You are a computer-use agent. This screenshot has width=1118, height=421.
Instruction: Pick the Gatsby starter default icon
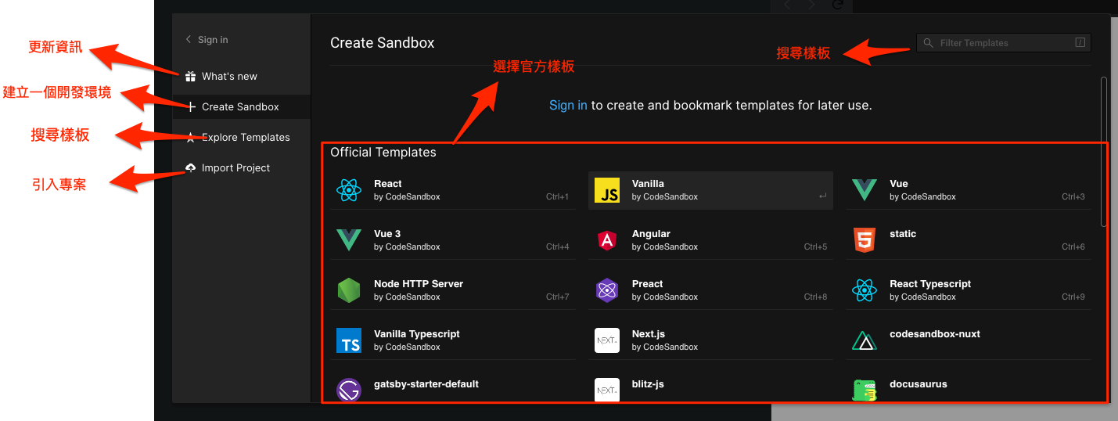[x=348, y=390]
